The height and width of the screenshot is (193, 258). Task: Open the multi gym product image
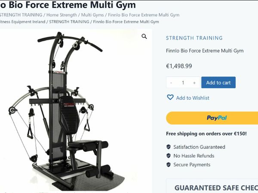click(76, 110)
